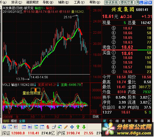This screenshot has width=154, height=137.
Task: Open the 帮助(H) menu
Action: (x=95, y=2)
